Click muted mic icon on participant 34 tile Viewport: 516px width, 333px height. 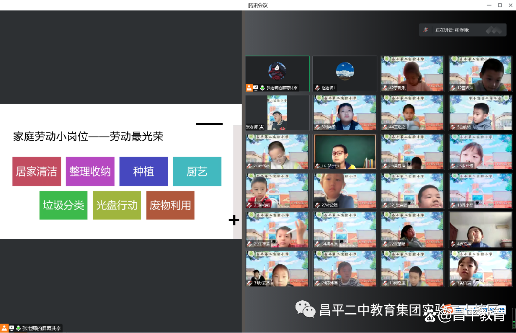click(x=317, y=244)
